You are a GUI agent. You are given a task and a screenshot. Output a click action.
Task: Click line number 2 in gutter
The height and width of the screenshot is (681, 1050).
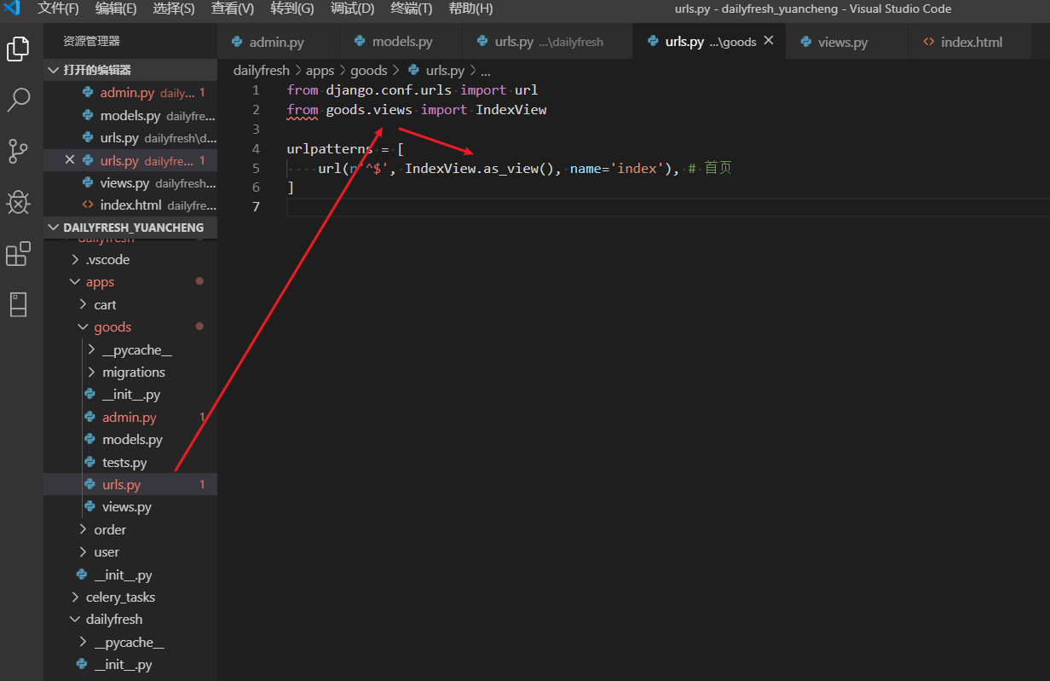pyautogui.click(x=256, y=109)
